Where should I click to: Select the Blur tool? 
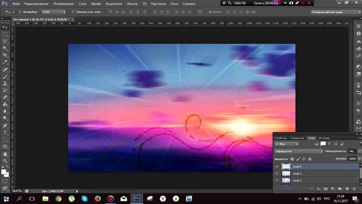click(x=5, y=111)
